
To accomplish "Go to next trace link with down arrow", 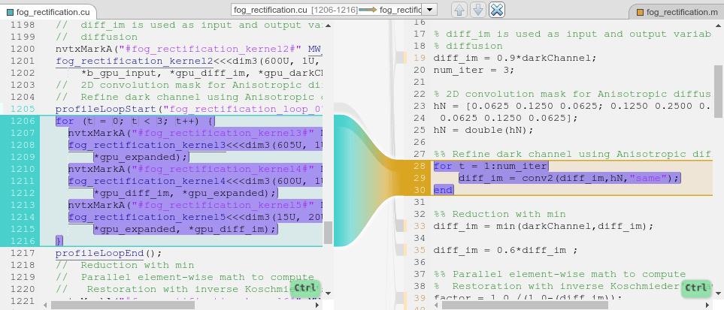I will (478, 11).
